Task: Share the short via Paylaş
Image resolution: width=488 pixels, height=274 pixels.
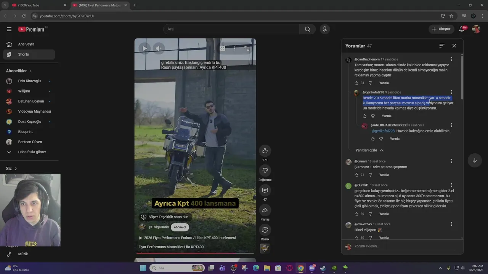Action: (265, 210)
